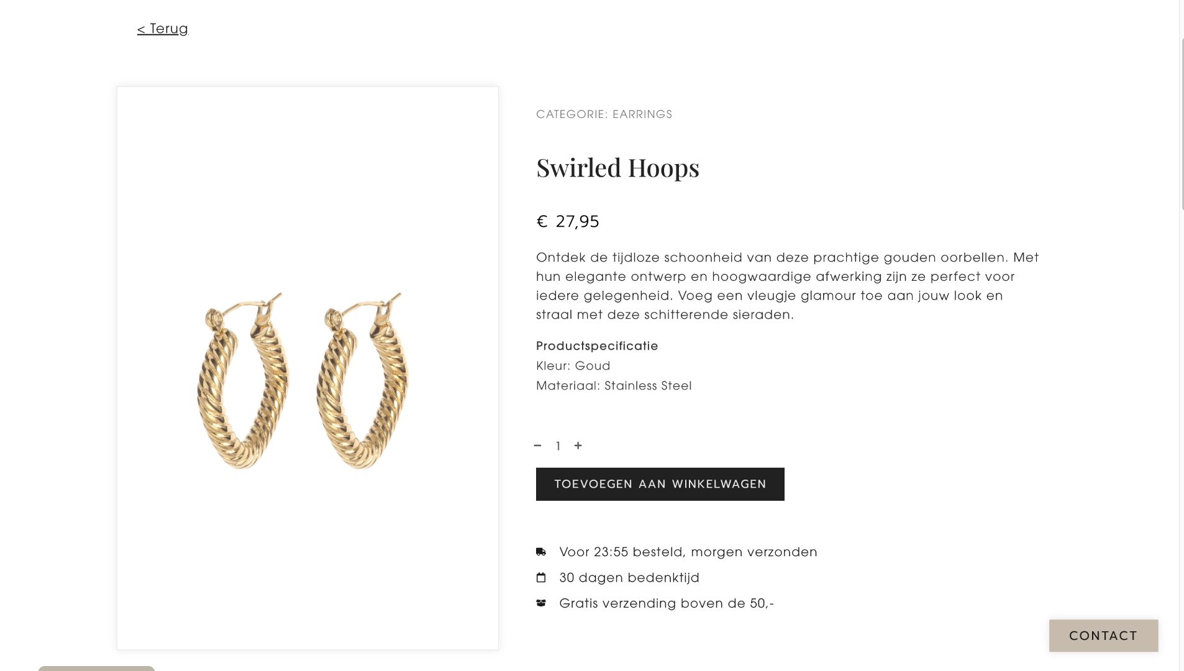The height and width of the screenshot is (671, 1184).
Task: Click the Swirled Hoops product title
Action: point(617,168)
